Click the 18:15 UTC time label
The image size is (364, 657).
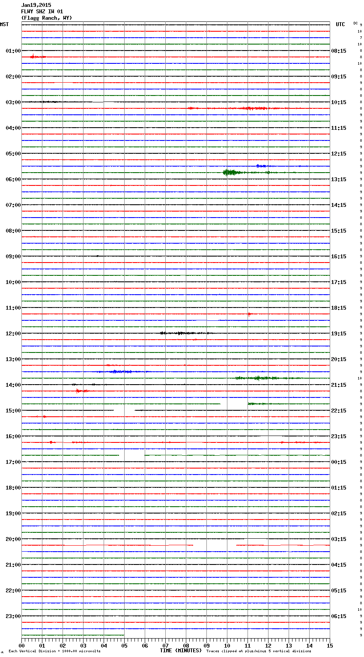pyautogui.click(x=339, y=308)
